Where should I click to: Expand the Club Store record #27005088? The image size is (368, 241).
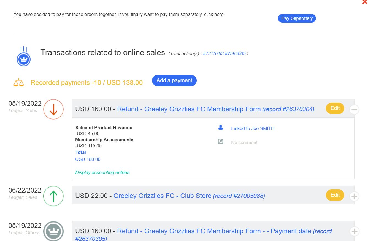(354, 196)
